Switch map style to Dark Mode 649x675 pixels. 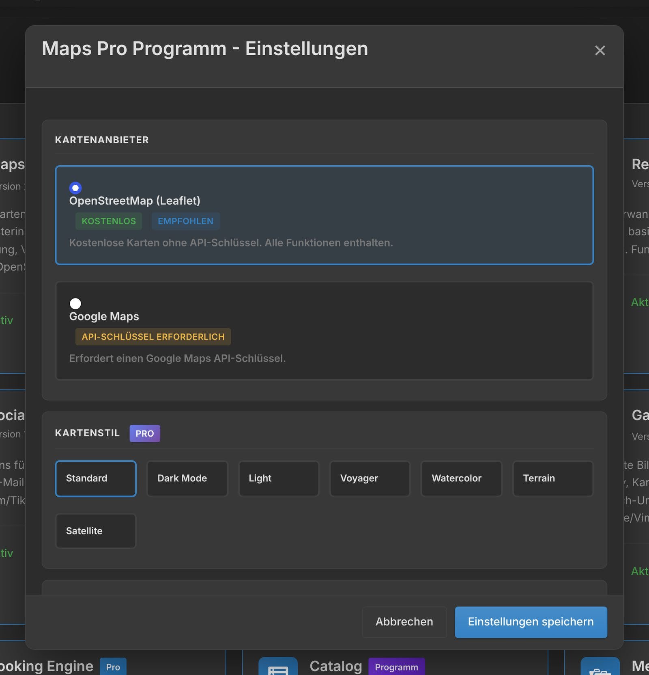pyautogui.click(x=187, y=478)
